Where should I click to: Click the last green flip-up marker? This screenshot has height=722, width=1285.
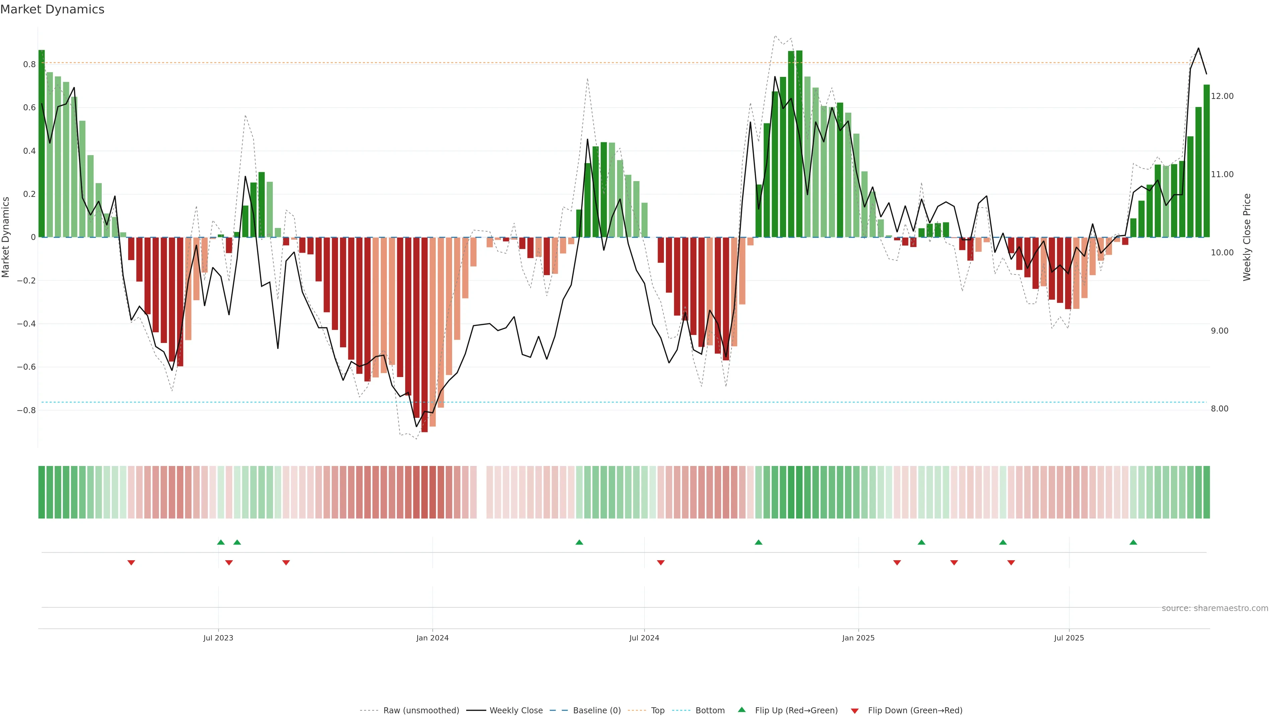point(1133,542)
